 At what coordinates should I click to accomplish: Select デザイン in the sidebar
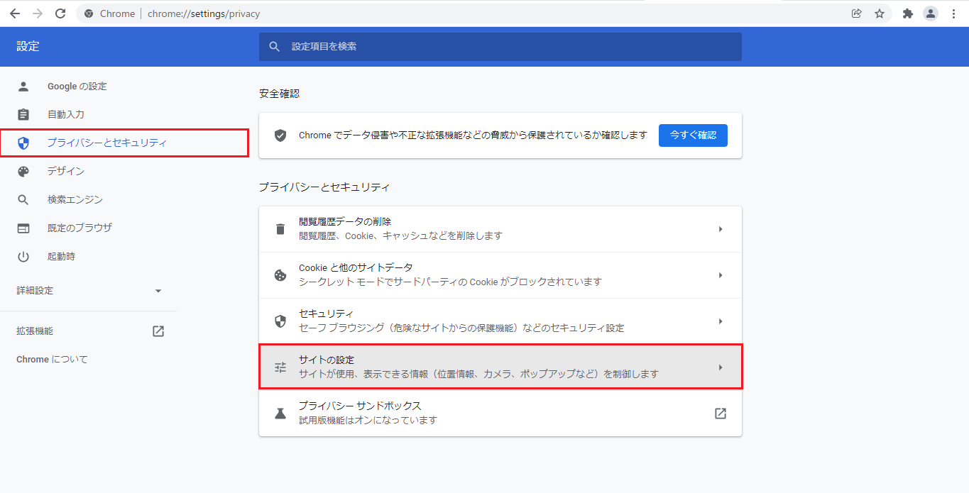coord(66,171)
